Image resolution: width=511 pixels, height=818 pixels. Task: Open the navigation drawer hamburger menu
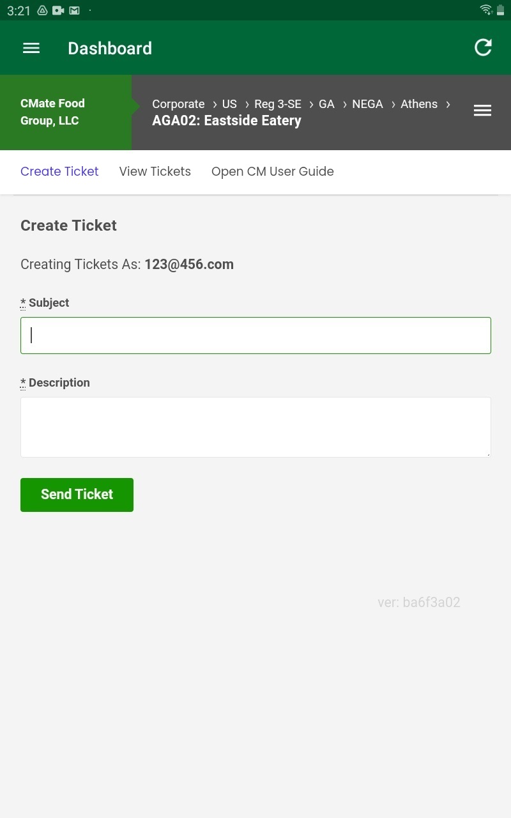tap(31, 48)
